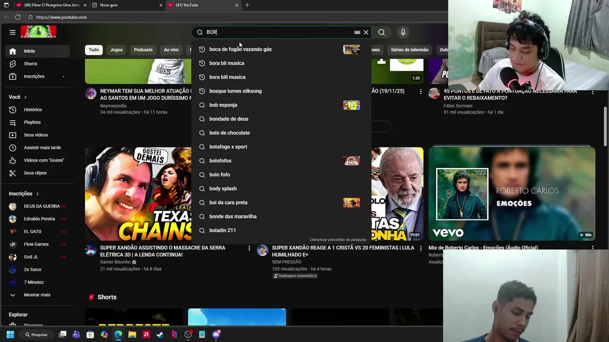609x342 pixels.
Task: Open a new browser tab with plus button
Action: point(247,5)
